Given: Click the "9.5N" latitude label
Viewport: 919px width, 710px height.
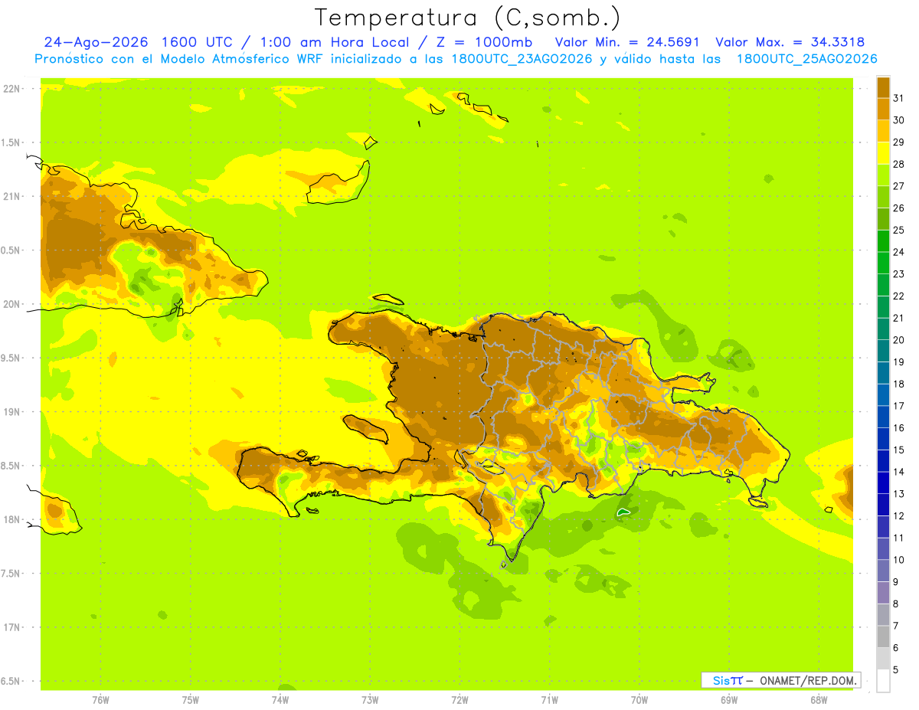Looking at the screenshot, I should point(11,358).
